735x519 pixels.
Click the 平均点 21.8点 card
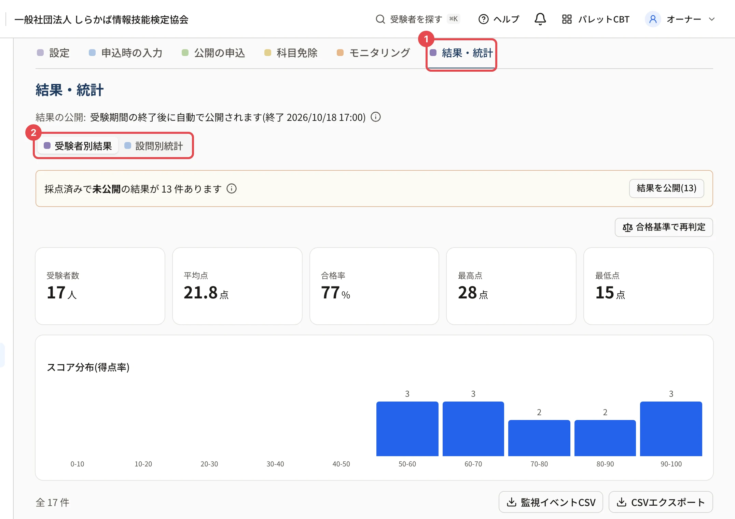tap(237, 286)
